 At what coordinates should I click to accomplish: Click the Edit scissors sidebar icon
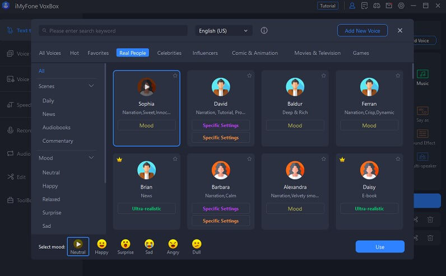coord(11,177)
